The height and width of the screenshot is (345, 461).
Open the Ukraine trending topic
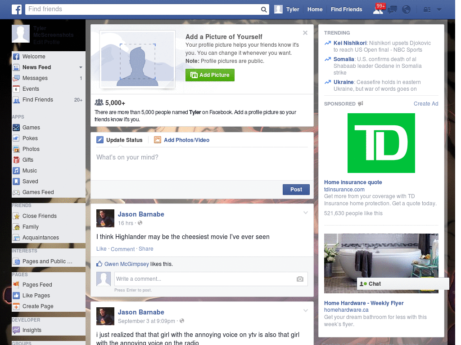click(x=343, y=82)
